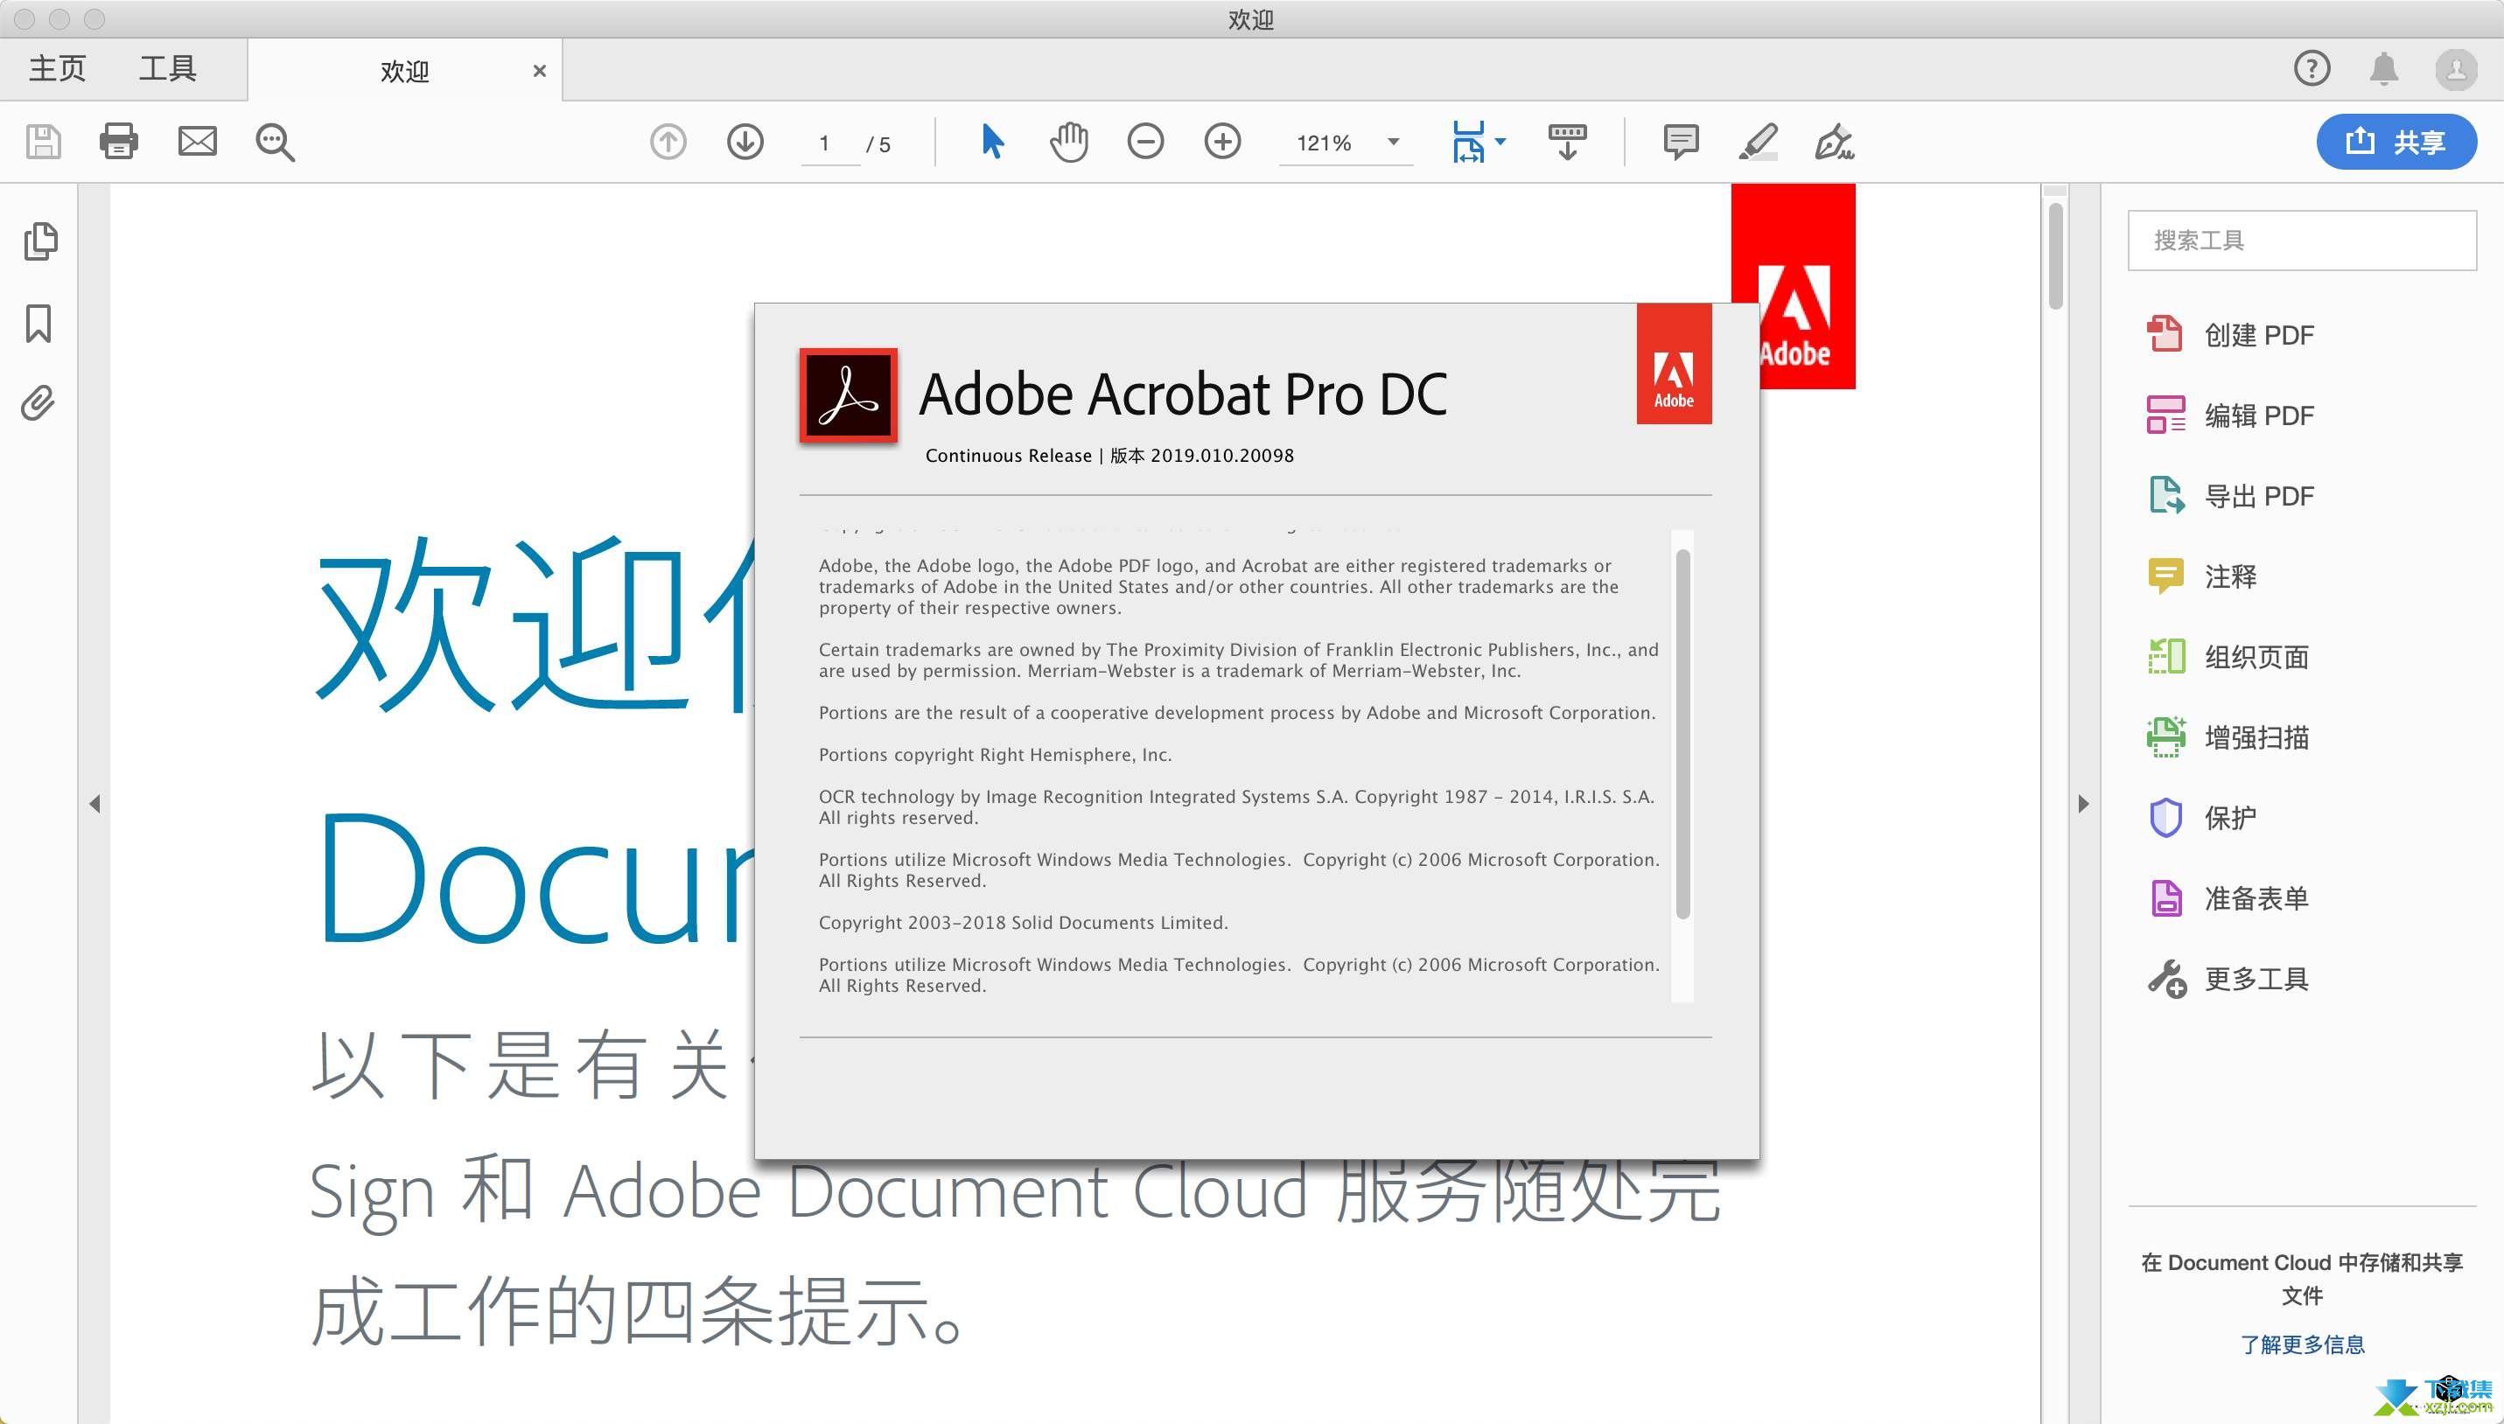This screenshot has width=2504, height=1424.
Task: Click 'Copyright 2003-2018 Solid Documents Limited.'
Action: tap(1023, 922)
